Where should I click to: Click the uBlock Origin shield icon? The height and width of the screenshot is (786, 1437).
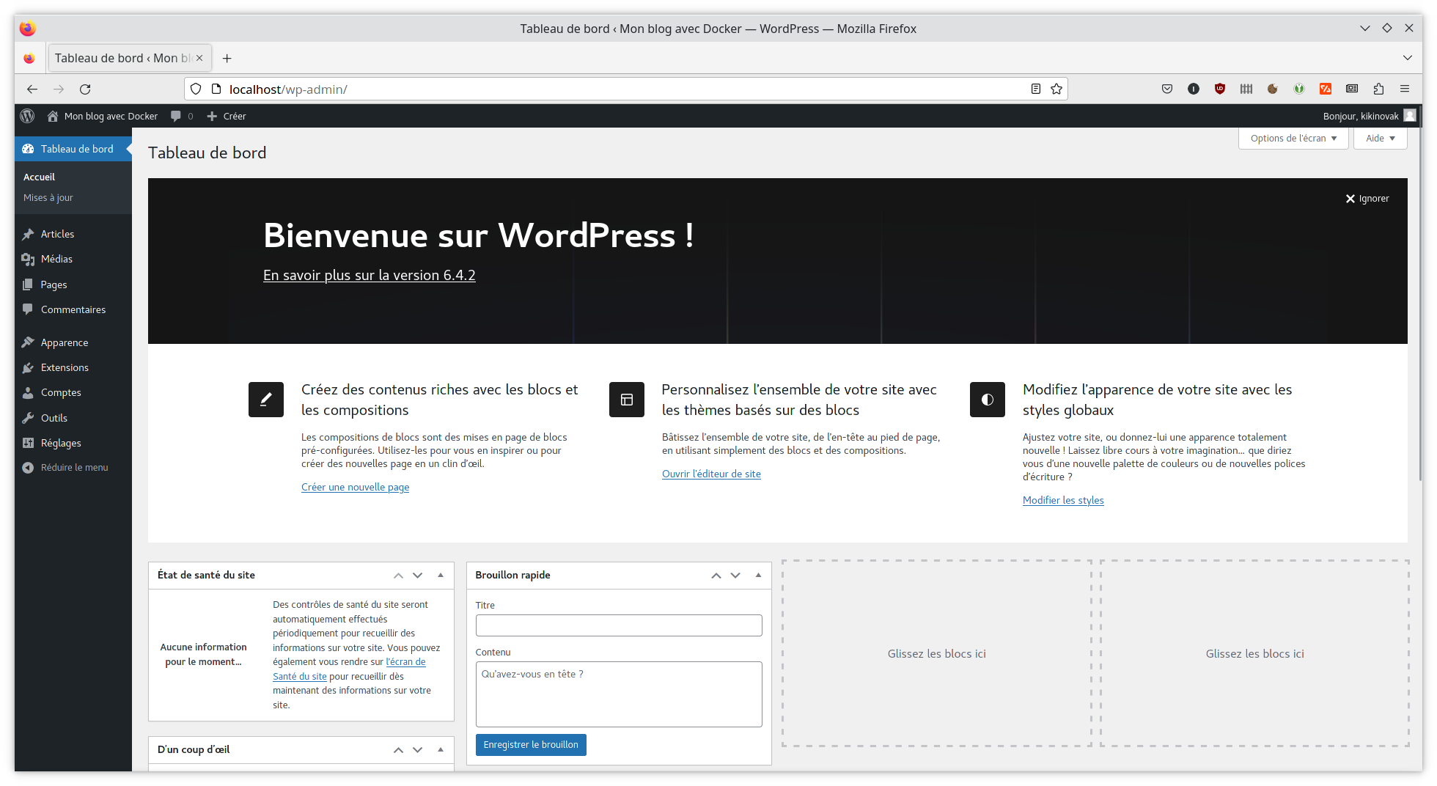pyautogui.click(x=1219, y=89)
